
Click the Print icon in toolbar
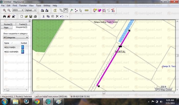coord(35,16)
